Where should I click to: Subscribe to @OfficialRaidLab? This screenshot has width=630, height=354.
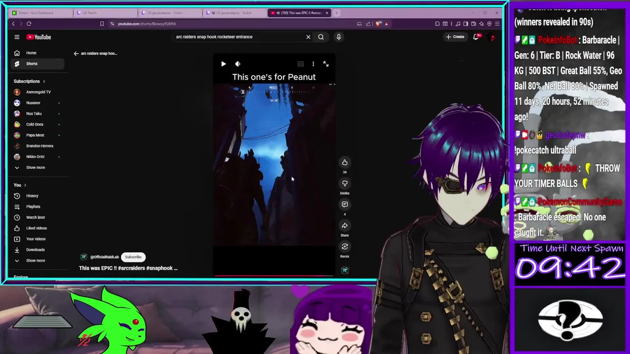(x=133, y=257)
